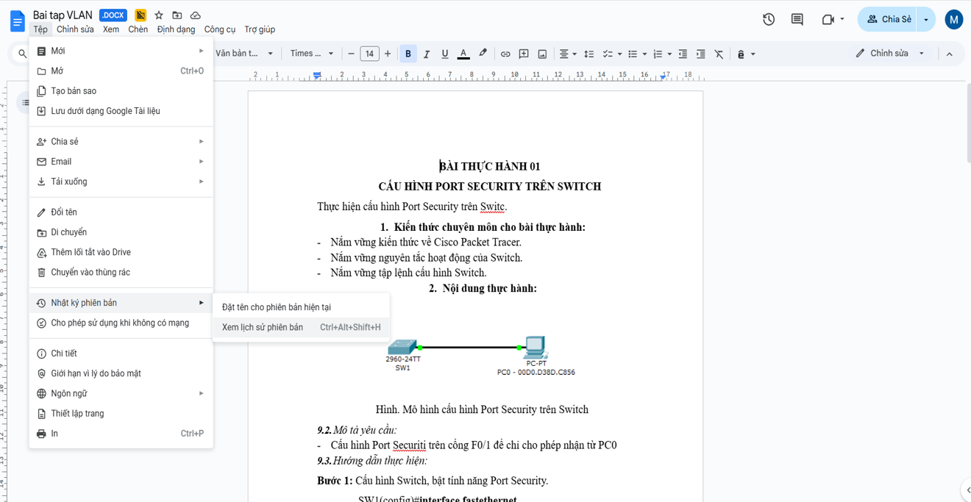The width and height of the screenshot is (971, 502).
Task: Open the Times font family dropdown
Action: coord(312,54)
